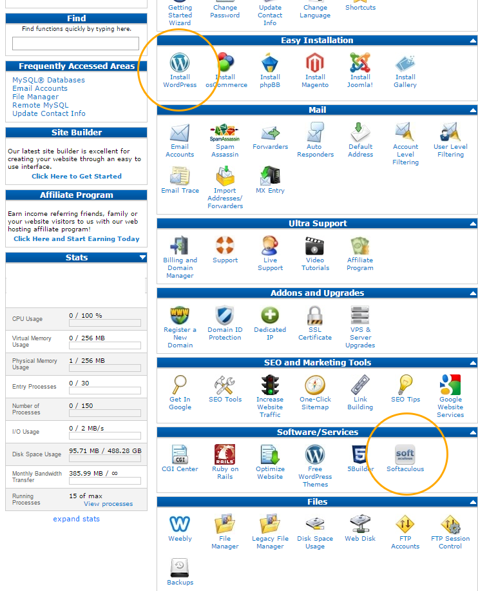Collapse the Mail section
Image resolution: width=478 pixels, height=591 pixels.
(473, 110)
